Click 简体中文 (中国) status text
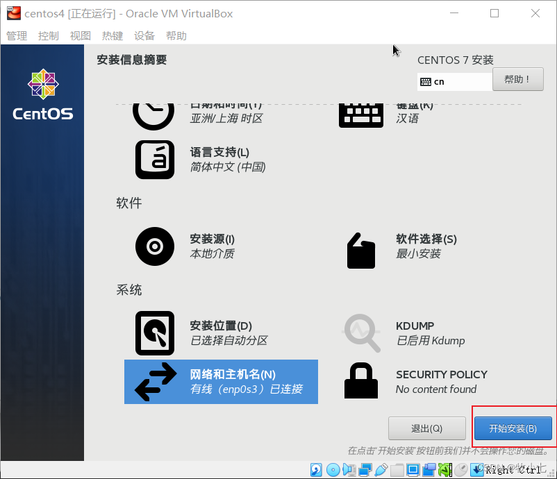The width and height of the screenshot is (557, 479). click(228, 167)
